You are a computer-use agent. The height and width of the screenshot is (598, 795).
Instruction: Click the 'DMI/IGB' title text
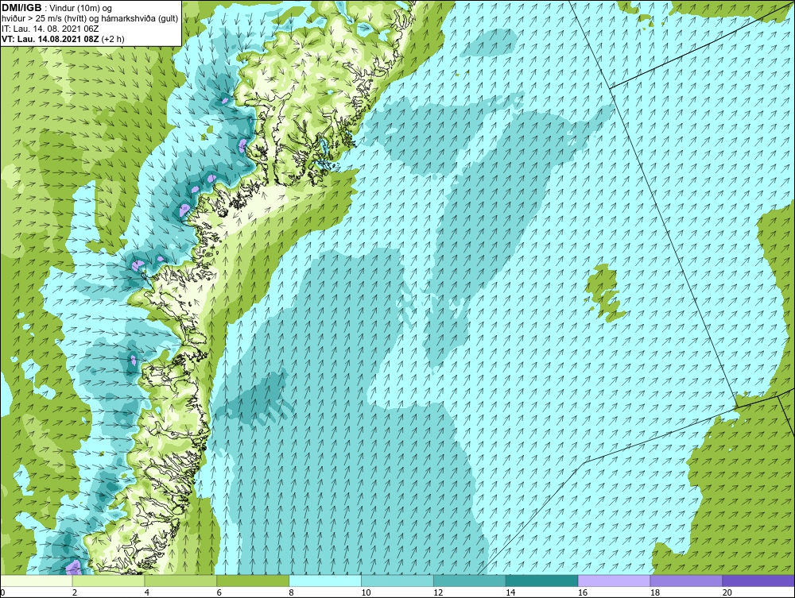pyautogui.click(x=21, y=8)
